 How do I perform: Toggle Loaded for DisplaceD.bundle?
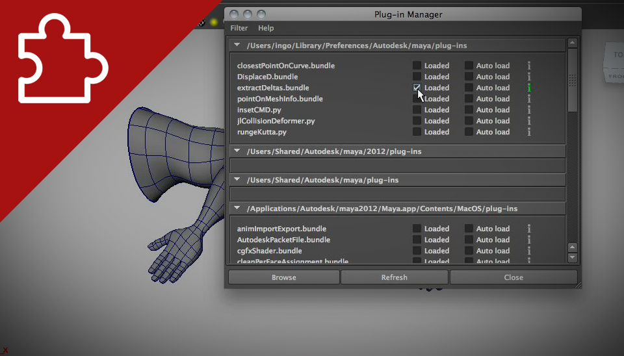(x=417, y=77)
